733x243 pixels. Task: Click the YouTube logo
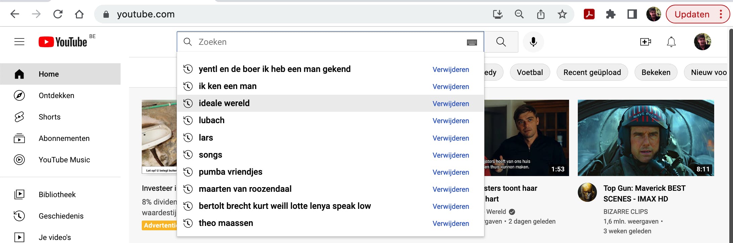[63, 42]
